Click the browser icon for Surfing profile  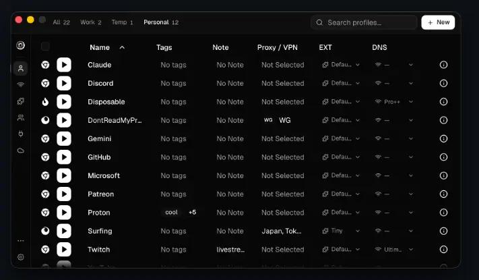coord(45,231)
